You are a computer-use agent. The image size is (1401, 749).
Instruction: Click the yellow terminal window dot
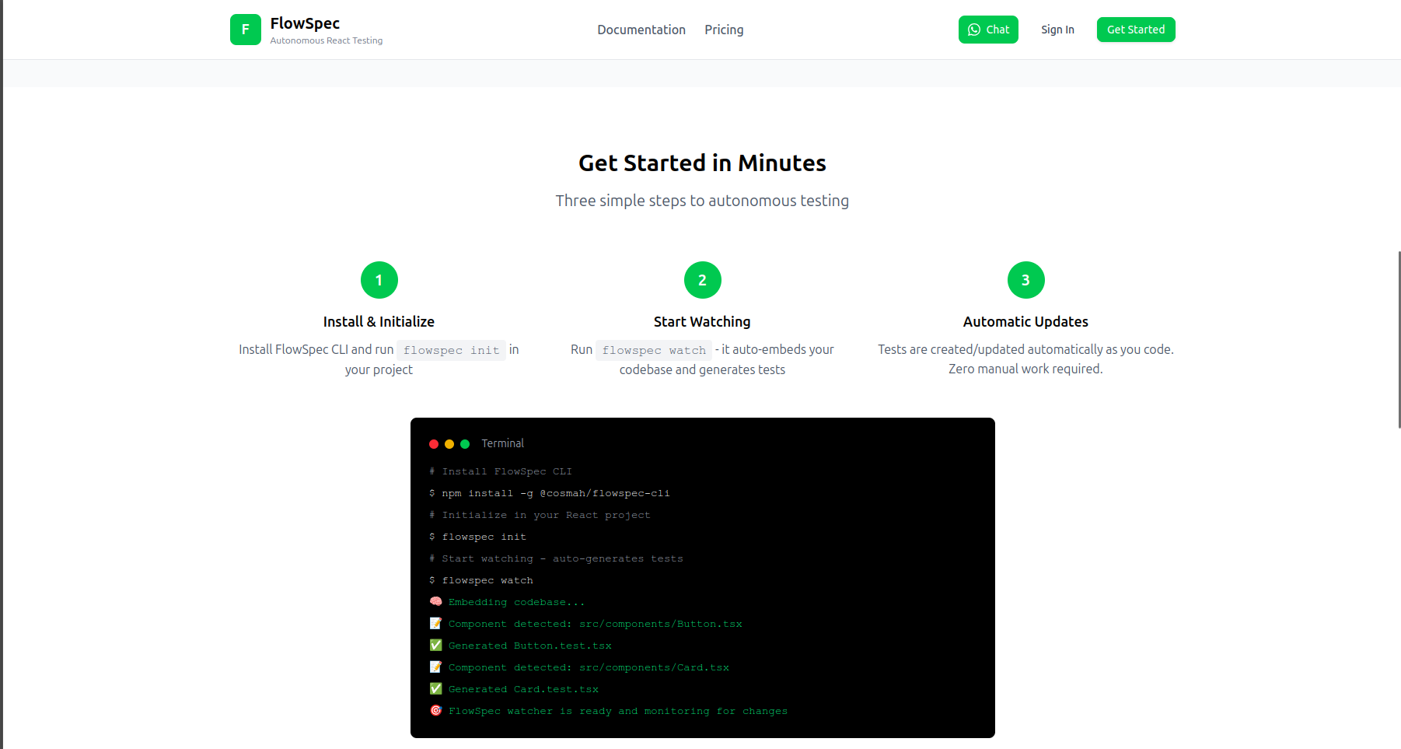pyautogui.click(x=449, y=444)
